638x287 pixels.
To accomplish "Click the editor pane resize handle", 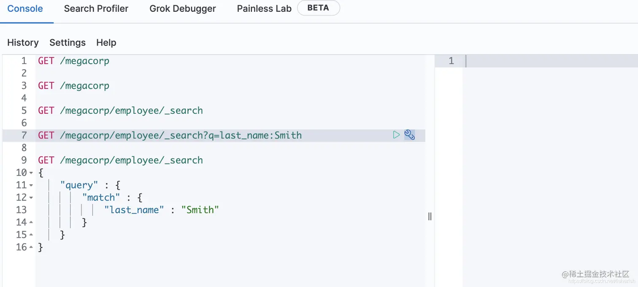I will point(430,216).
